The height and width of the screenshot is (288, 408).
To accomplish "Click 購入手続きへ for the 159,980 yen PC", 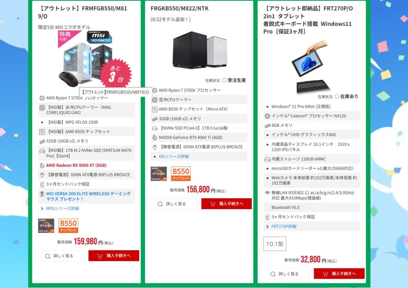I will (x=114, y=256).
